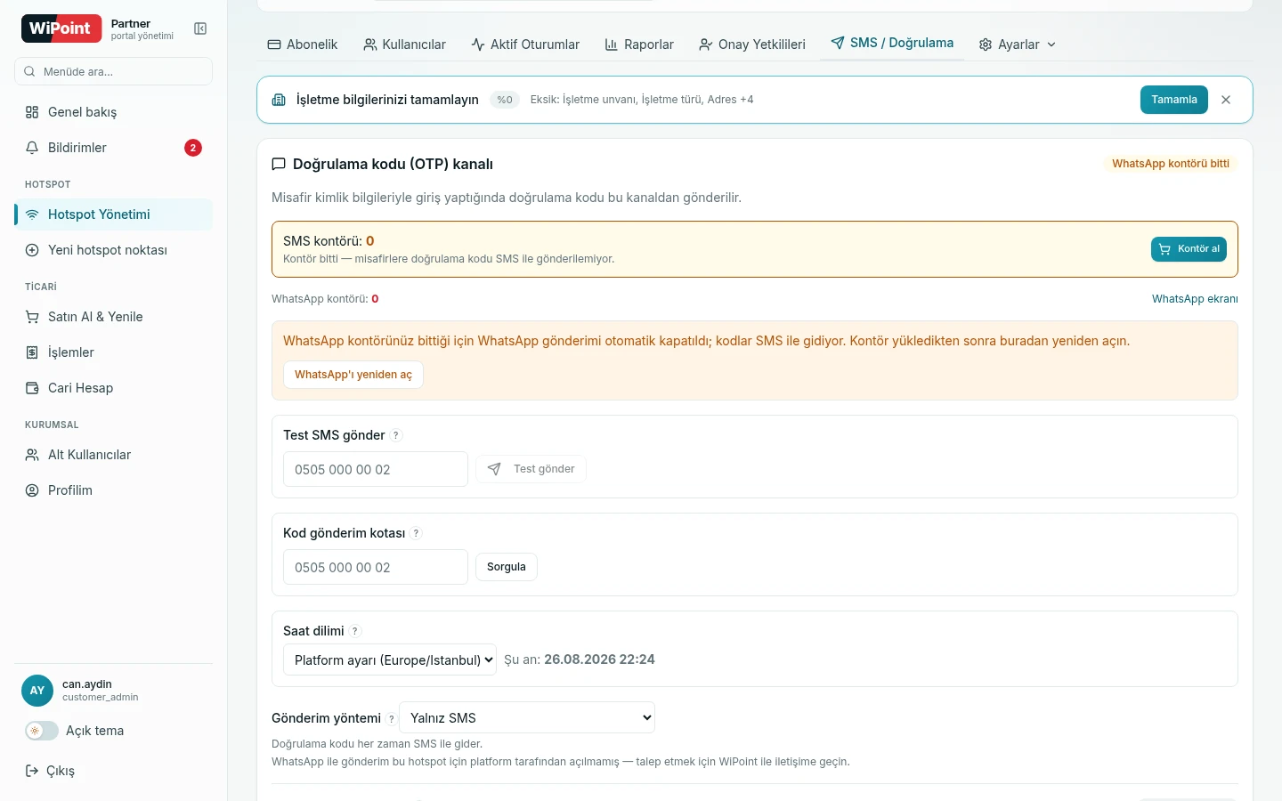The image size is (1282, 801).
Task: Open Alt Kullanıcılar page
Action: pyautogui.click(x=114, y=455)
